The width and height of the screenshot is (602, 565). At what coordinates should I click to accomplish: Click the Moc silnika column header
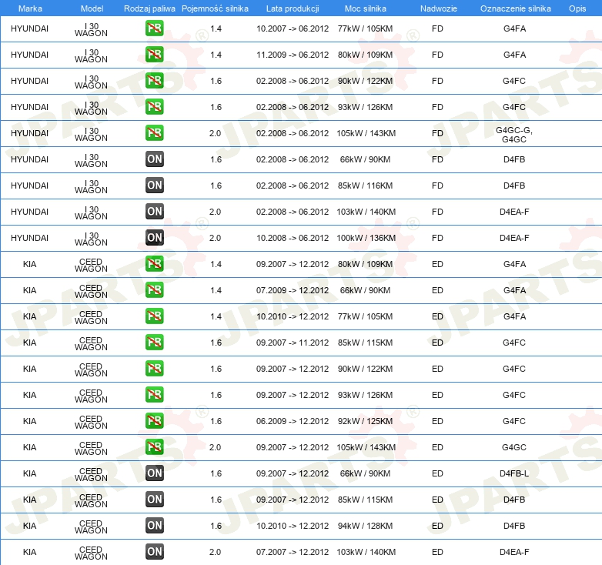(365, 8)
